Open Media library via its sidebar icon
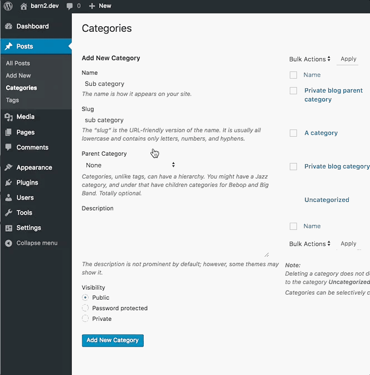Viewport: 370px width, 375px height. [x=8, y=117]
